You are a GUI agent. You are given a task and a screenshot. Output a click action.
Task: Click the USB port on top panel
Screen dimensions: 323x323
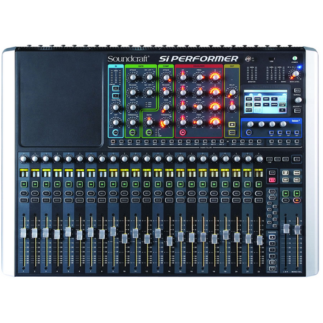point(271,59)
